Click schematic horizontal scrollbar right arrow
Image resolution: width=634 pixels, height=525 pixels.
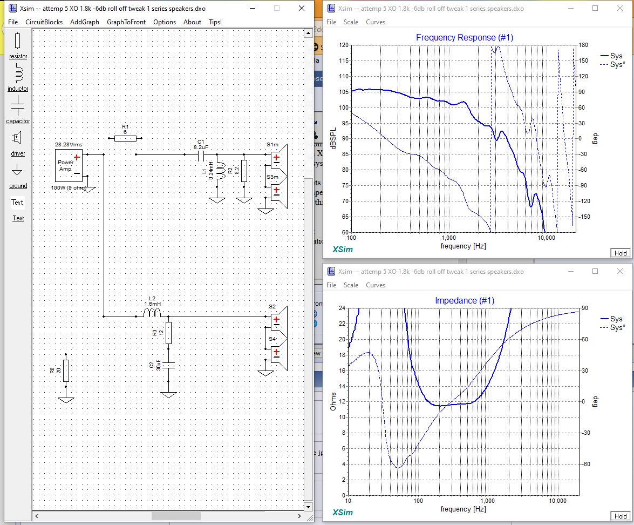coord(299,516)
